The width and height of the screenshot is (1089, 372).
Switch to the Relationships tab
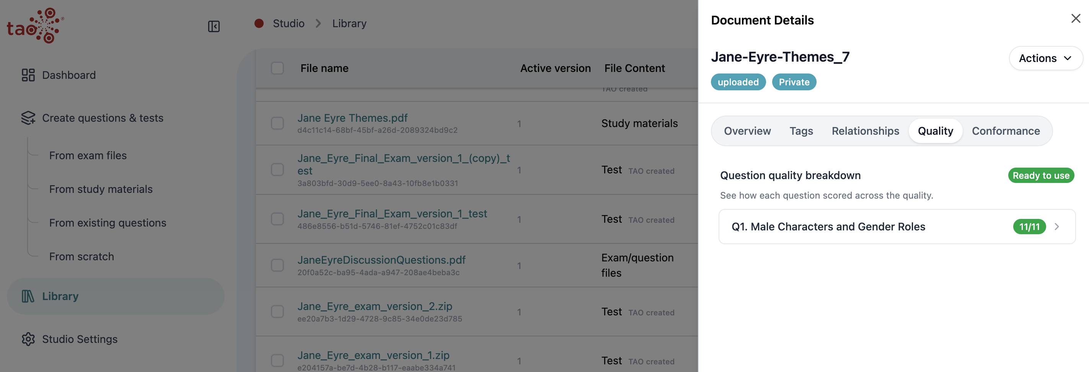coord(866,131)
